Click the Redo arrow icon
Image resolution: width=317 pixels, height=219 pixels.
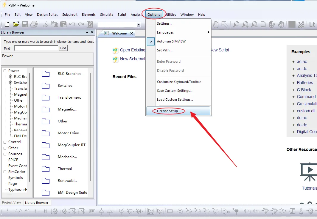click(81, 24)
